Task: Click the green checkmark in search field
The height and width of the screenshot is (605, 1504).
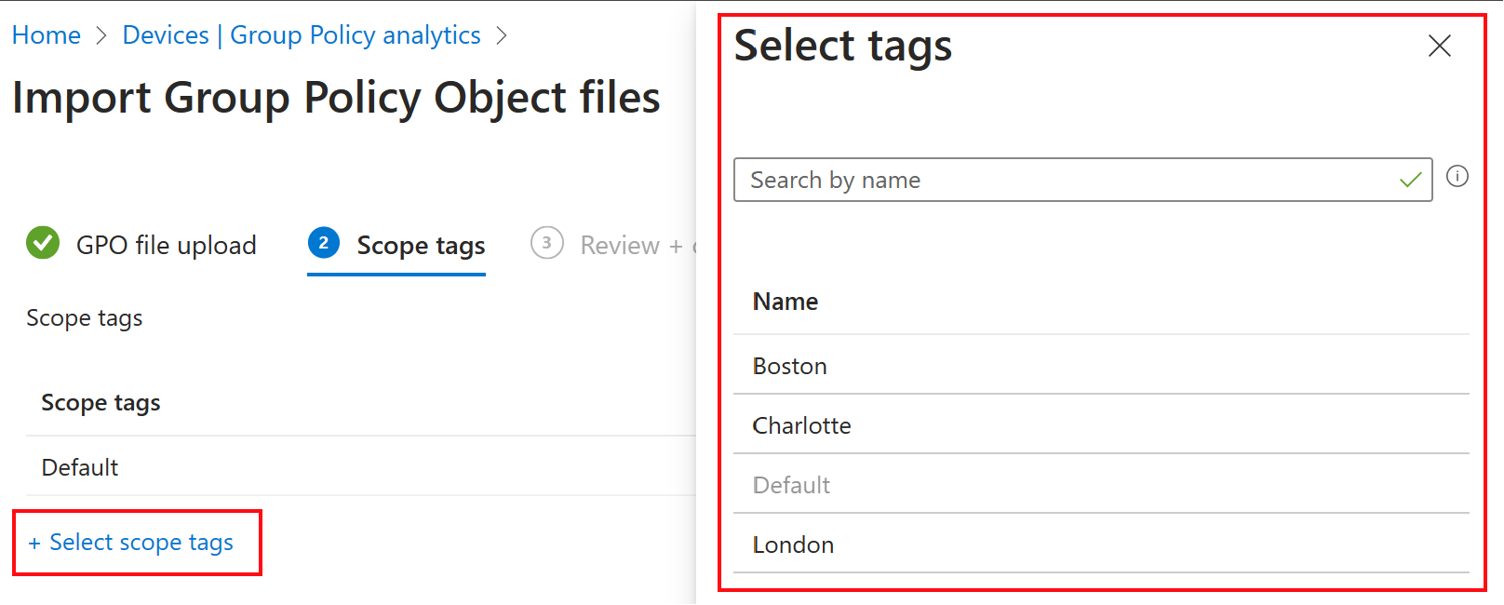Action: [1410, 180]
